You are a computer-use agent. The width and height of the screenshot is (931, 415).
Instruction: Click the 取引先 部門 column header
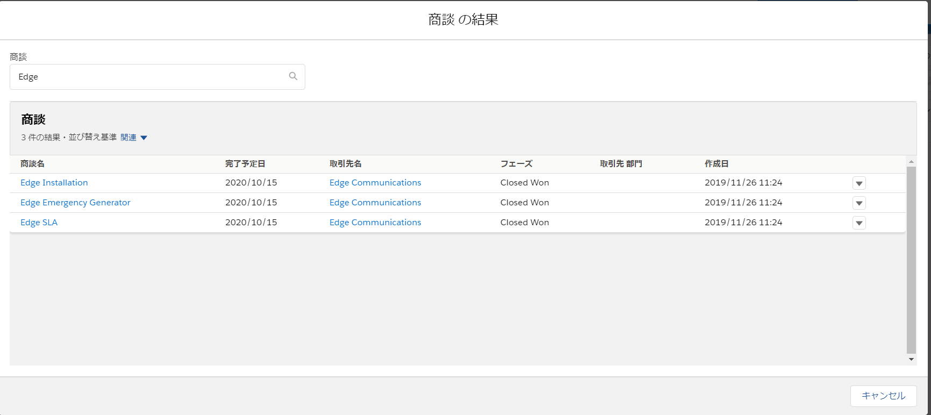click(x=621, y=164)
